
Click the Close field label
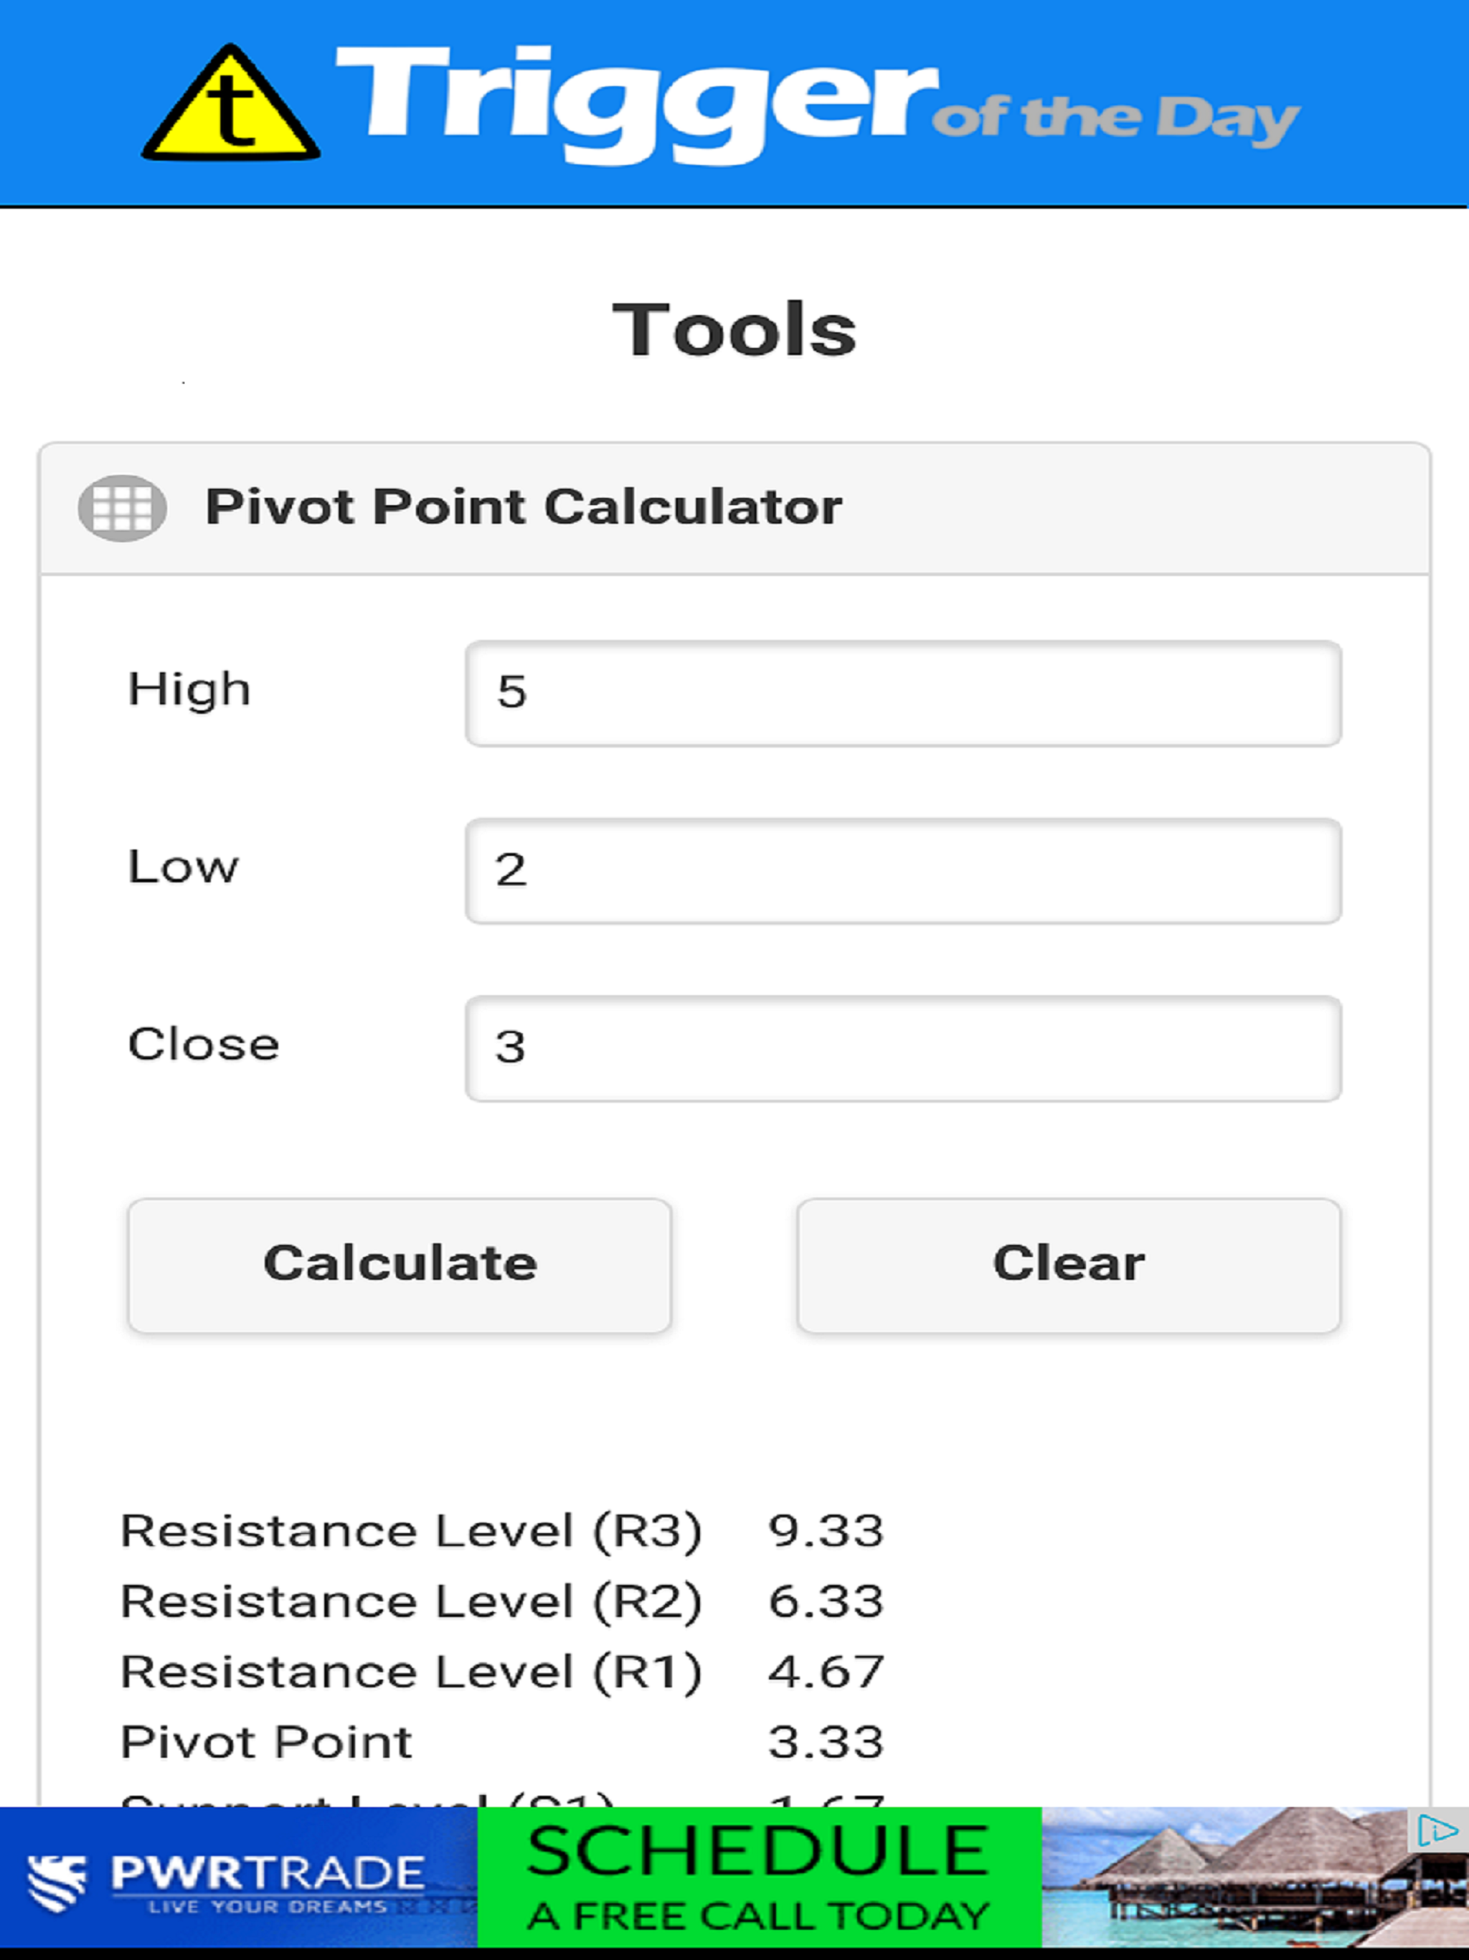tap(204, 1045)
